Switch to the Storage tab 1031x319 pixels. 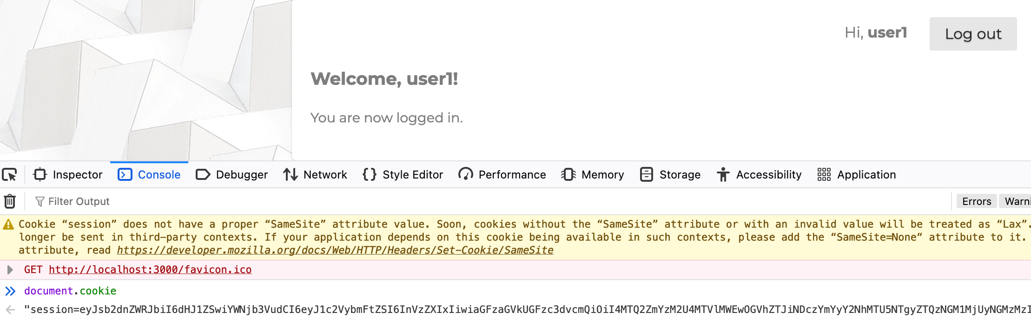coord(680,175)
